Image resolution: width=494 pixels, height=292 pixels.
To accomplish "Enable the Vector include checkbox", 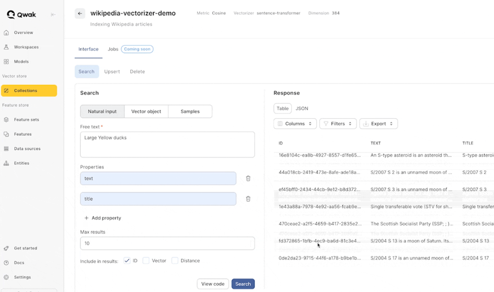I will (x=146, y=261).
